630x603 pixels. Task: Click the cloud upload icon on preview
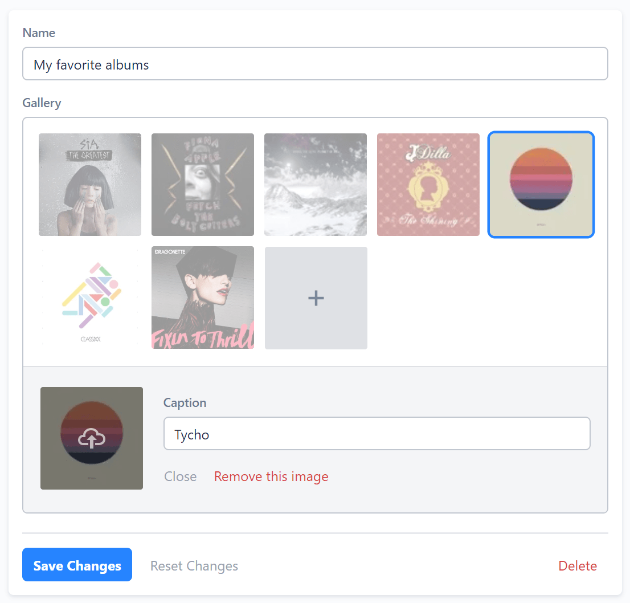92,438
